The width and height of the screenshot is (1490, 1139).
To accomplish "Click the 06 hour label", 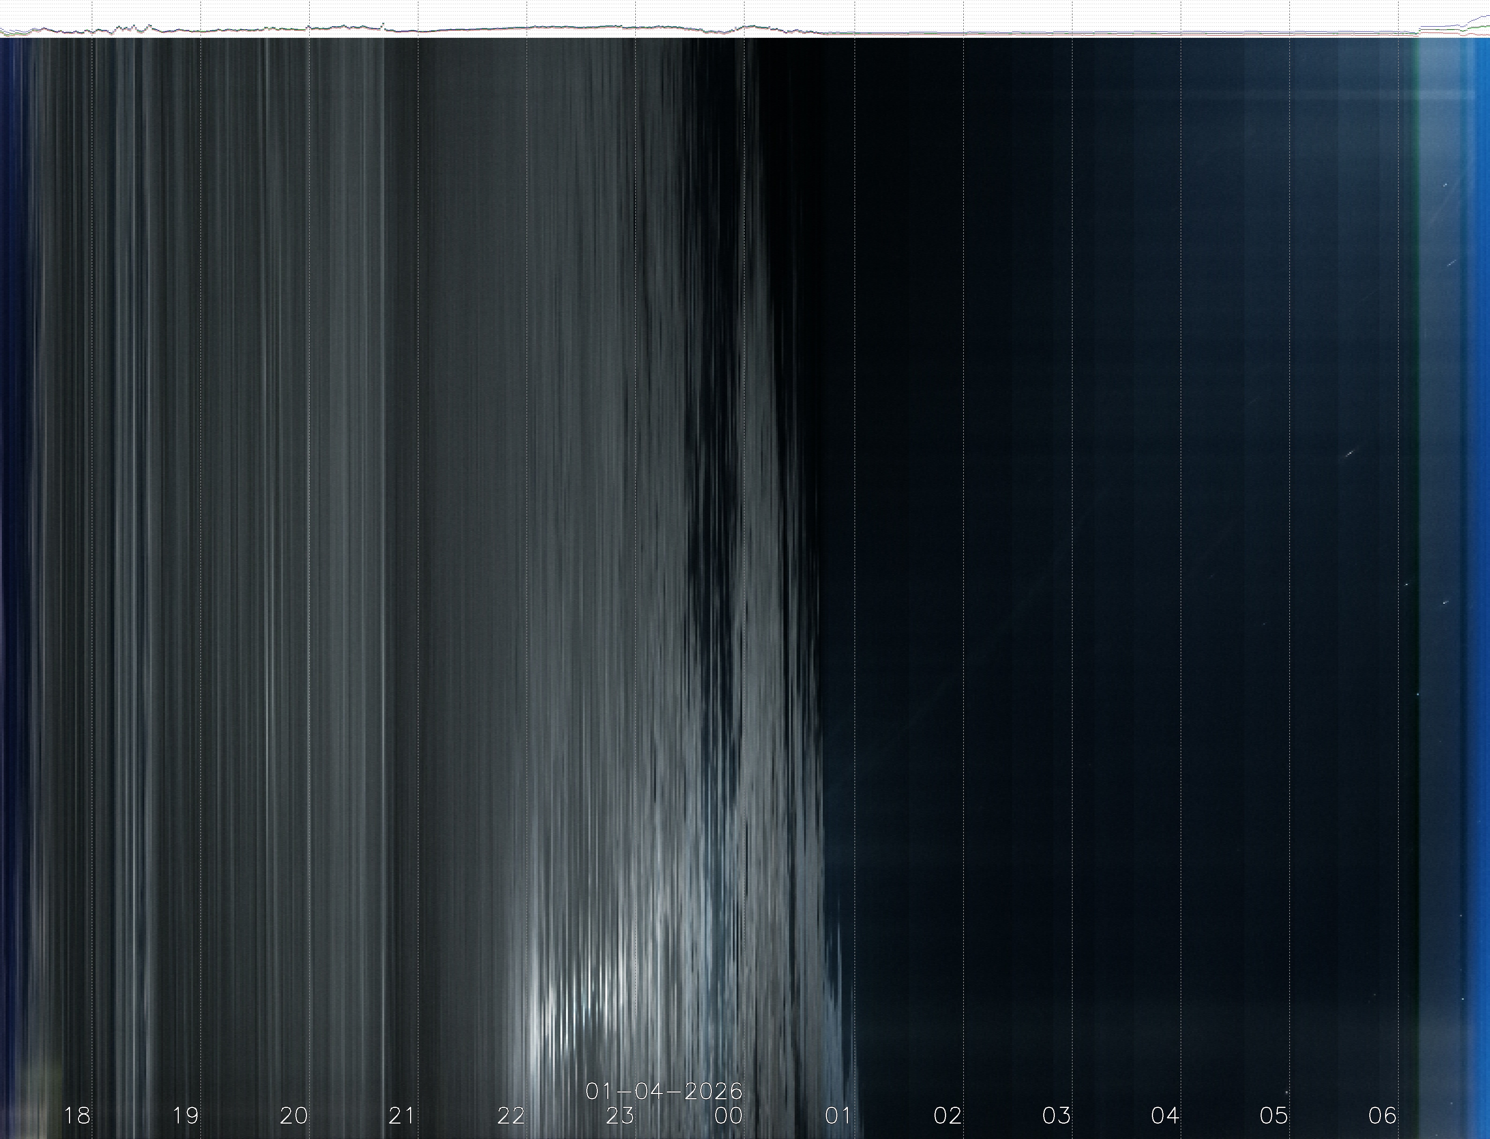I will 1383,1115.
